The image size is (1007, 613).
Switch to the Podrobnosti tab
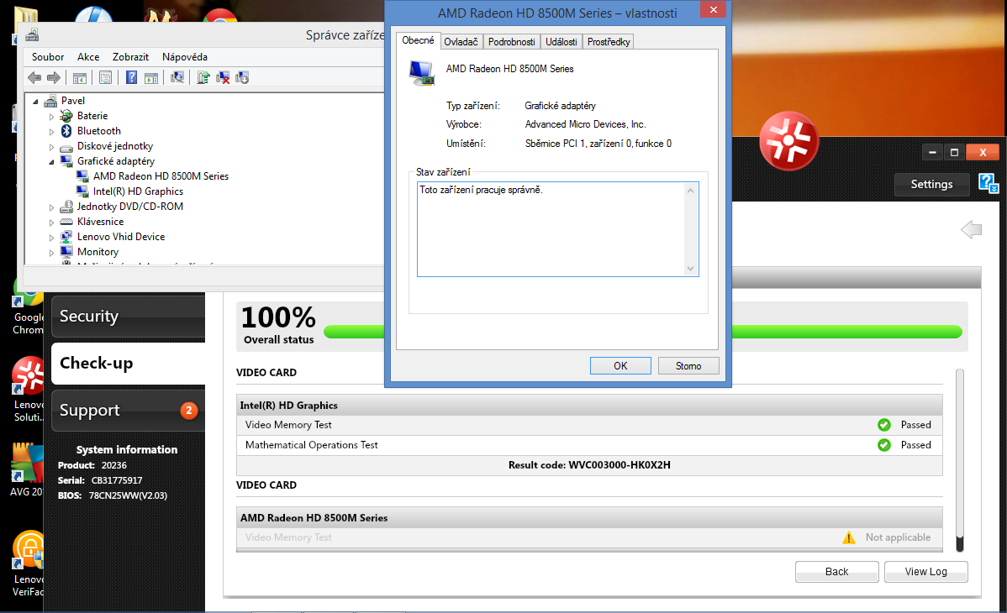point(511,42)
